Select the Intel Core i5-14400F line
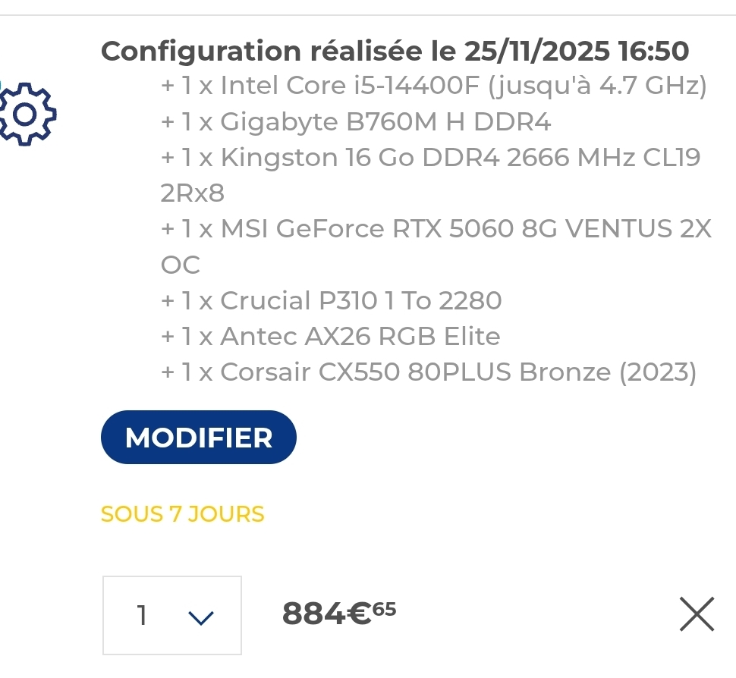The image size is (736, 678). point(433,86)
